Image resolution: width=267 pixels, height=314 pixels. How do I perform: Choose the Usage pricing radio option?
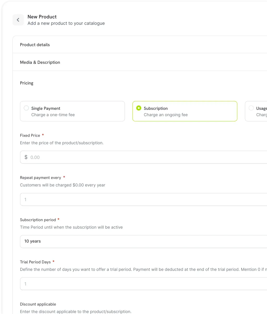(251, 108)
